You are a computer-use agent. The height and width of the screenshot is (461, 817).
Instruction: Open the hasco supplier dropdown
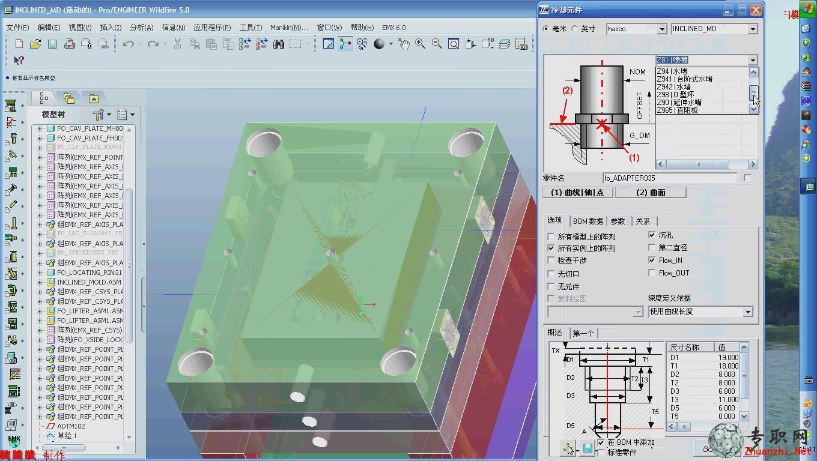(x=661, y=29)
